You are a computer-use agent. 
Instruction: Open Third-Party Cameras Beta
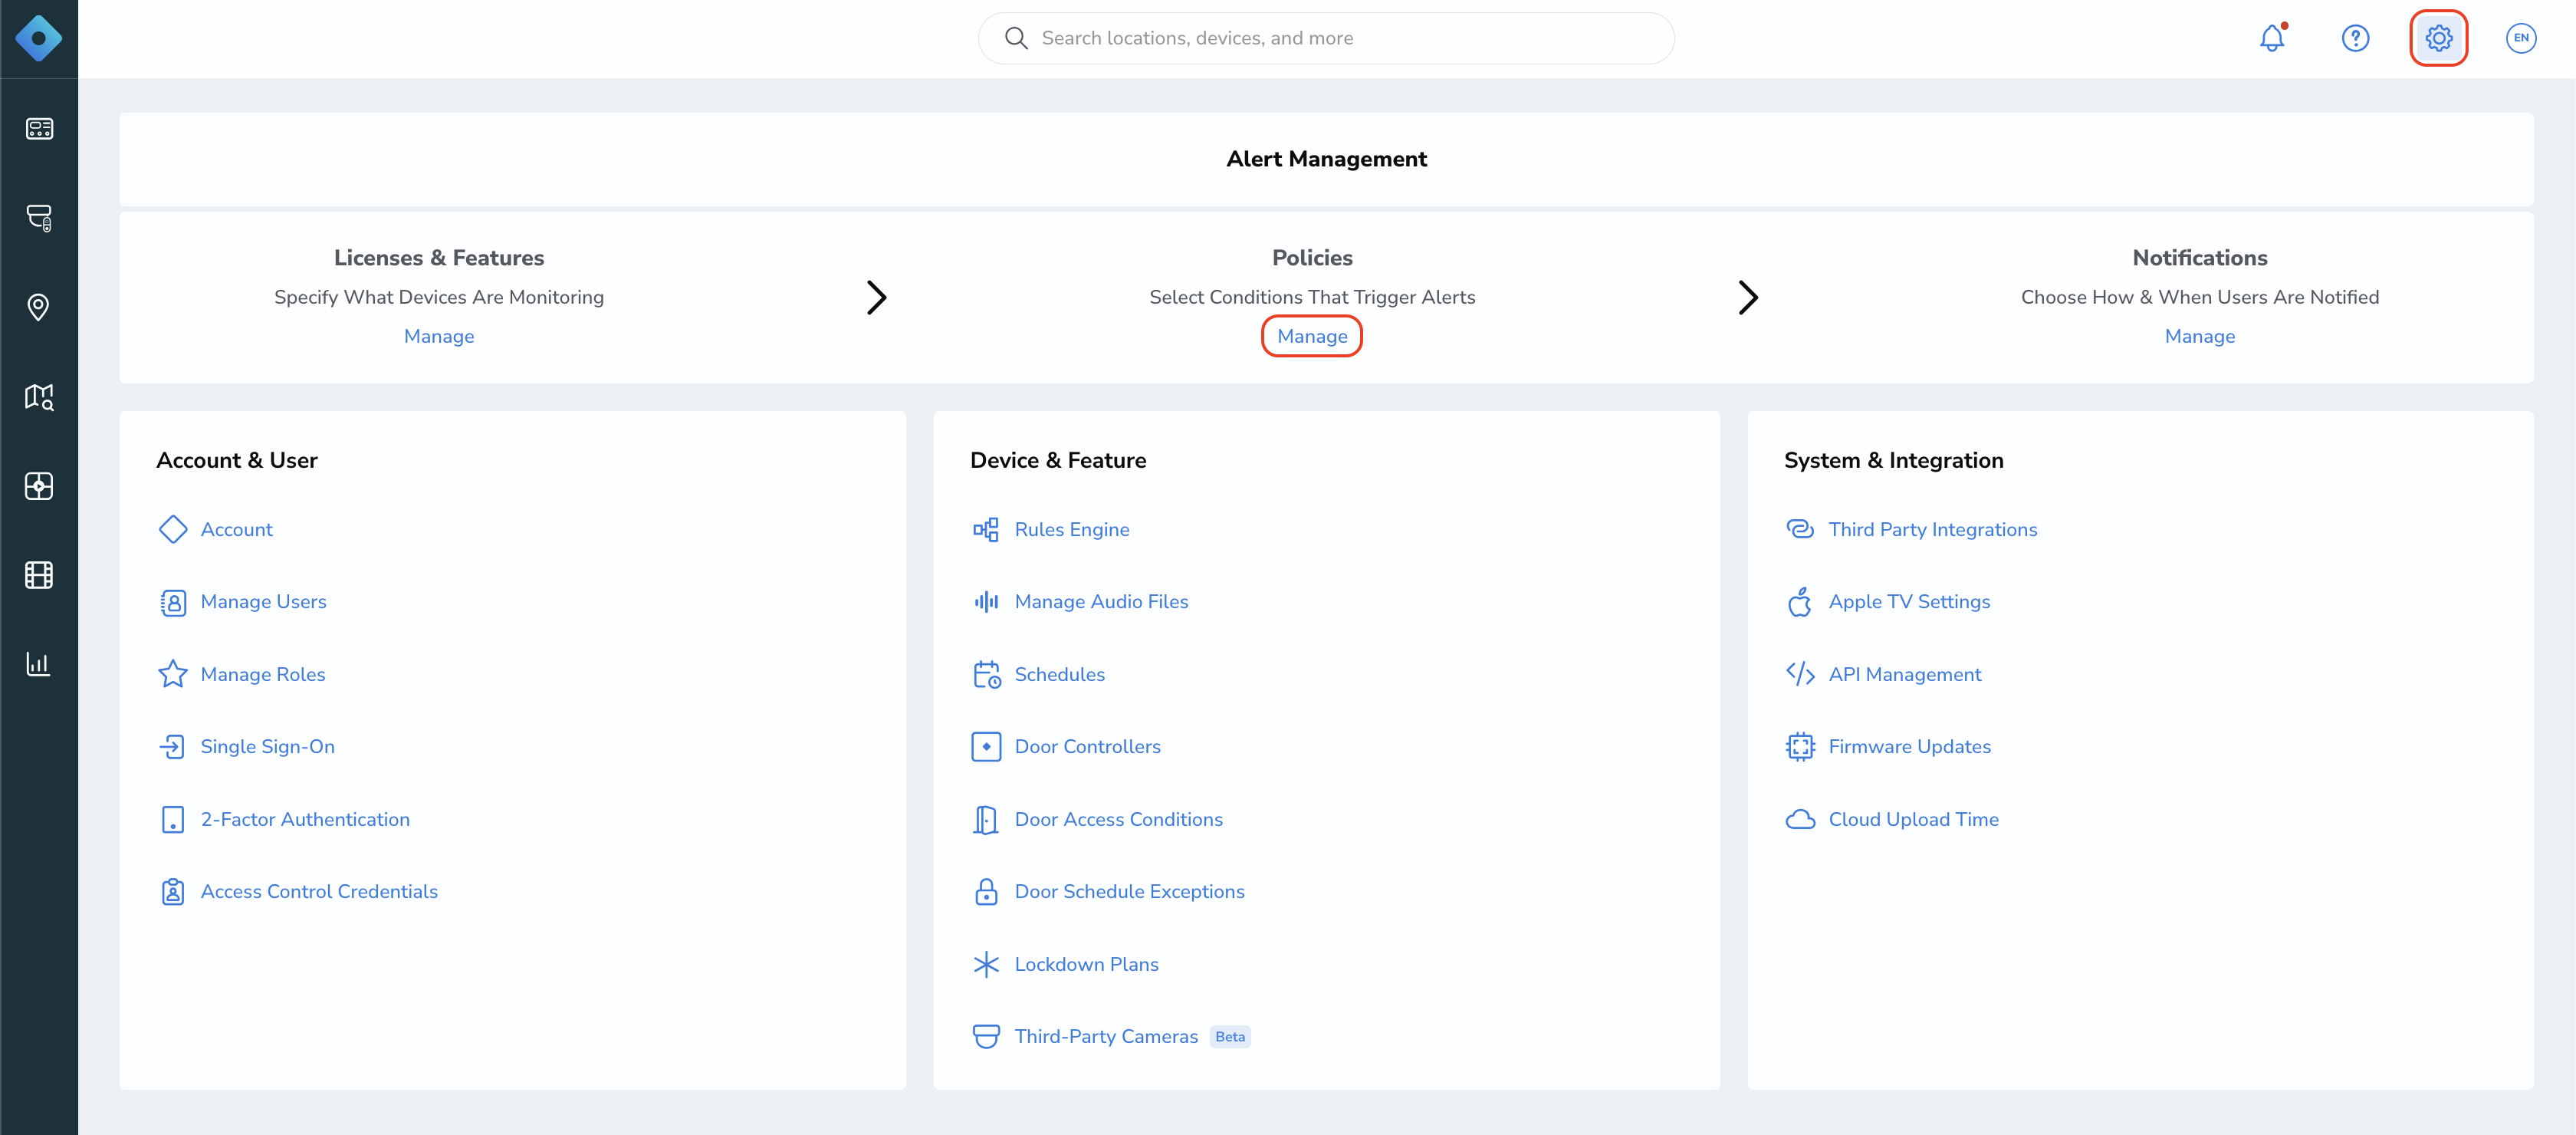tap(1110, 1037)
